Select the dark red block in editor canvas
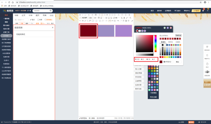Screen dimensions: 211x124 point(88,31)
